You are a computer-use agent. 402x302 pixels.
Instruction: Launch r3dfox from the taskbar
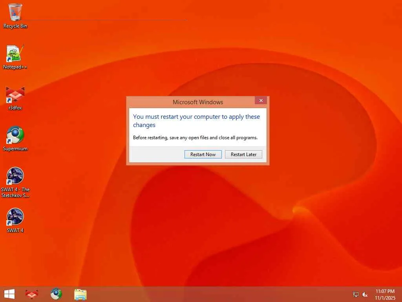tap(32, 294)
